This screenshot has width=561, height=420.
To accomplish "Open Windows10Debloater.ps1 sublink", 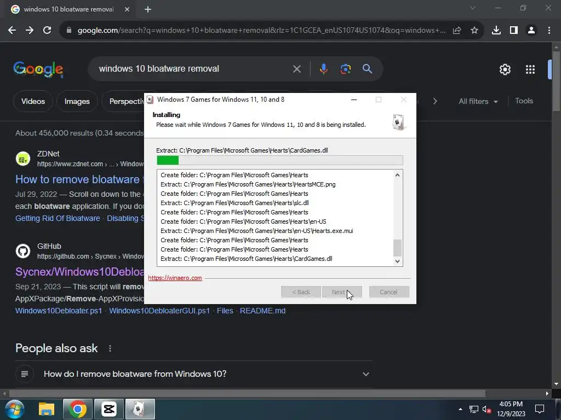I will click(x=59, y=311).
